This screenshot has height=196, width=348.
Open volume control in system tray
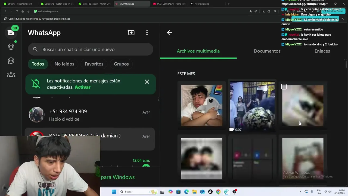coord(330,192)
